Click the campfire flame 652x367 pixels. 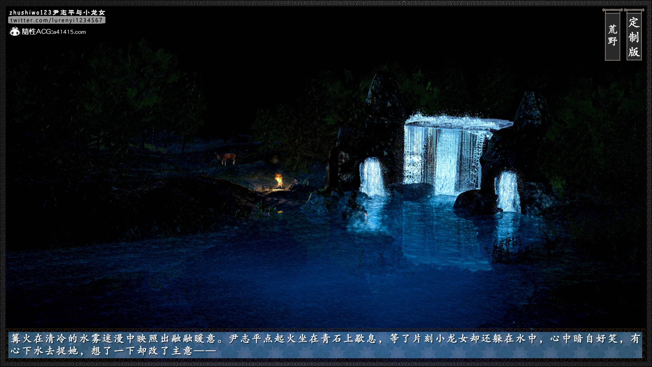click(x=279, y=180)
